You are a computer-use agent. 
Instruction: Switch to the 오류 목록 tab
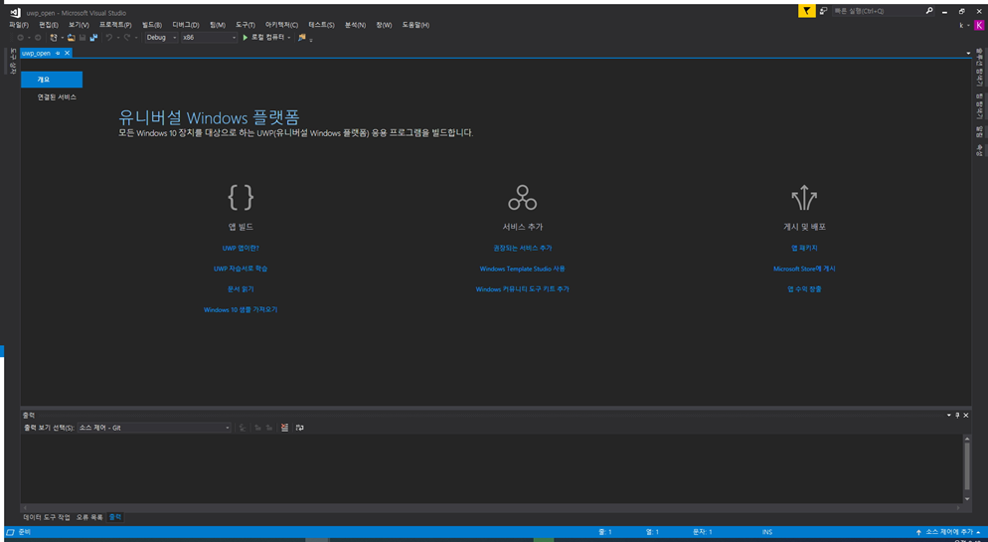[89, 517]
